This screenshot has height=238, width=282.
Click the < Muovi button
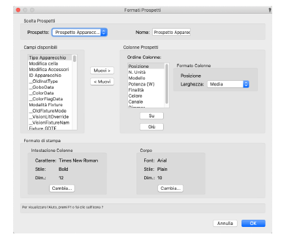102,82
